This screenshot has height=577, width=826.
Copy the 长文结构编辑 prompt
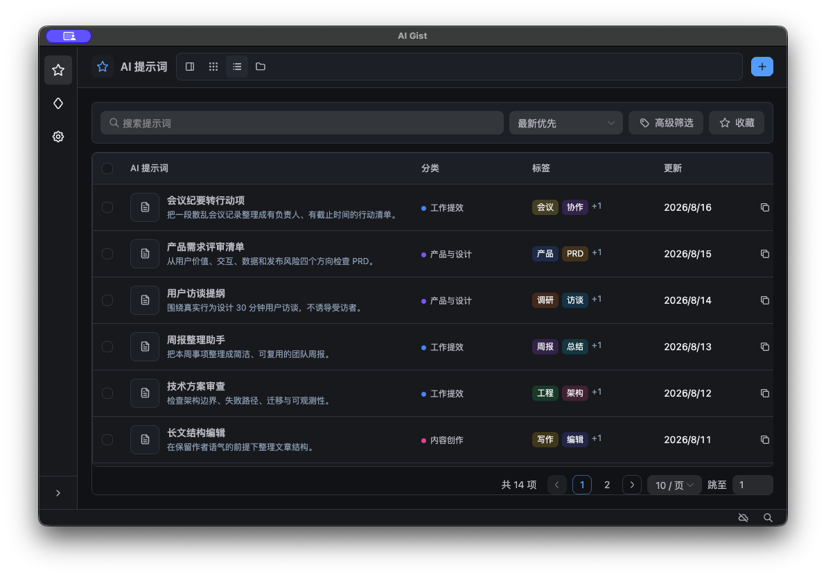tap(765, 440)
